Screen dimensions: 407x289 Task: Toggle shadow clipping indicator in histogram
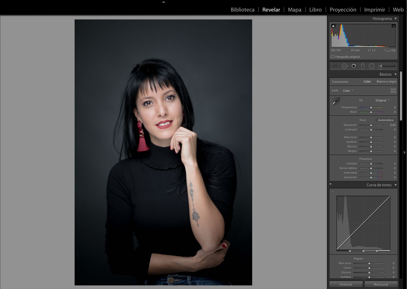[333, 26]
